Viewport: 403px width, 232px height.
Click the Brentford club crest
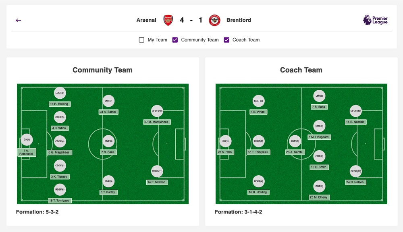[x=214, y=20]
